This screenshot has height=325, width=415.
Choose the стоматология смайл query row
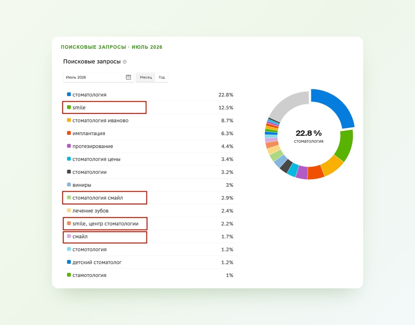150,198
